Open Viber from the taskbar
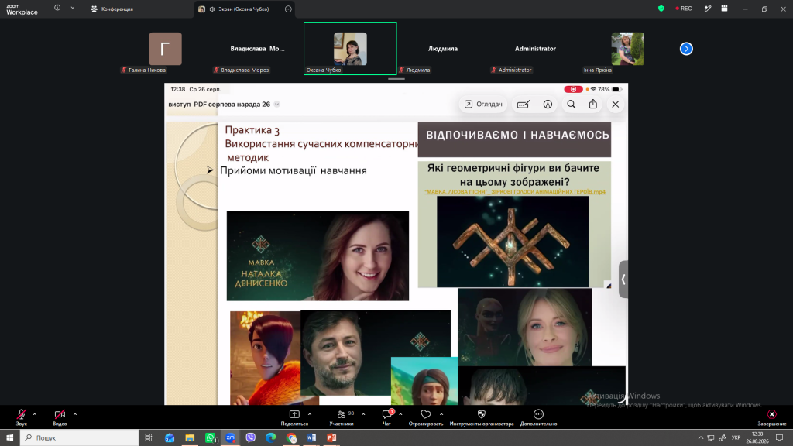 click(x=250, y=437)
